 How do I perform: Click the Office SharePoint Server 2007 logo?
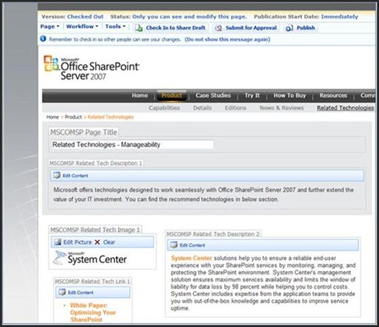pyautogui.click(x=91, y=68)
